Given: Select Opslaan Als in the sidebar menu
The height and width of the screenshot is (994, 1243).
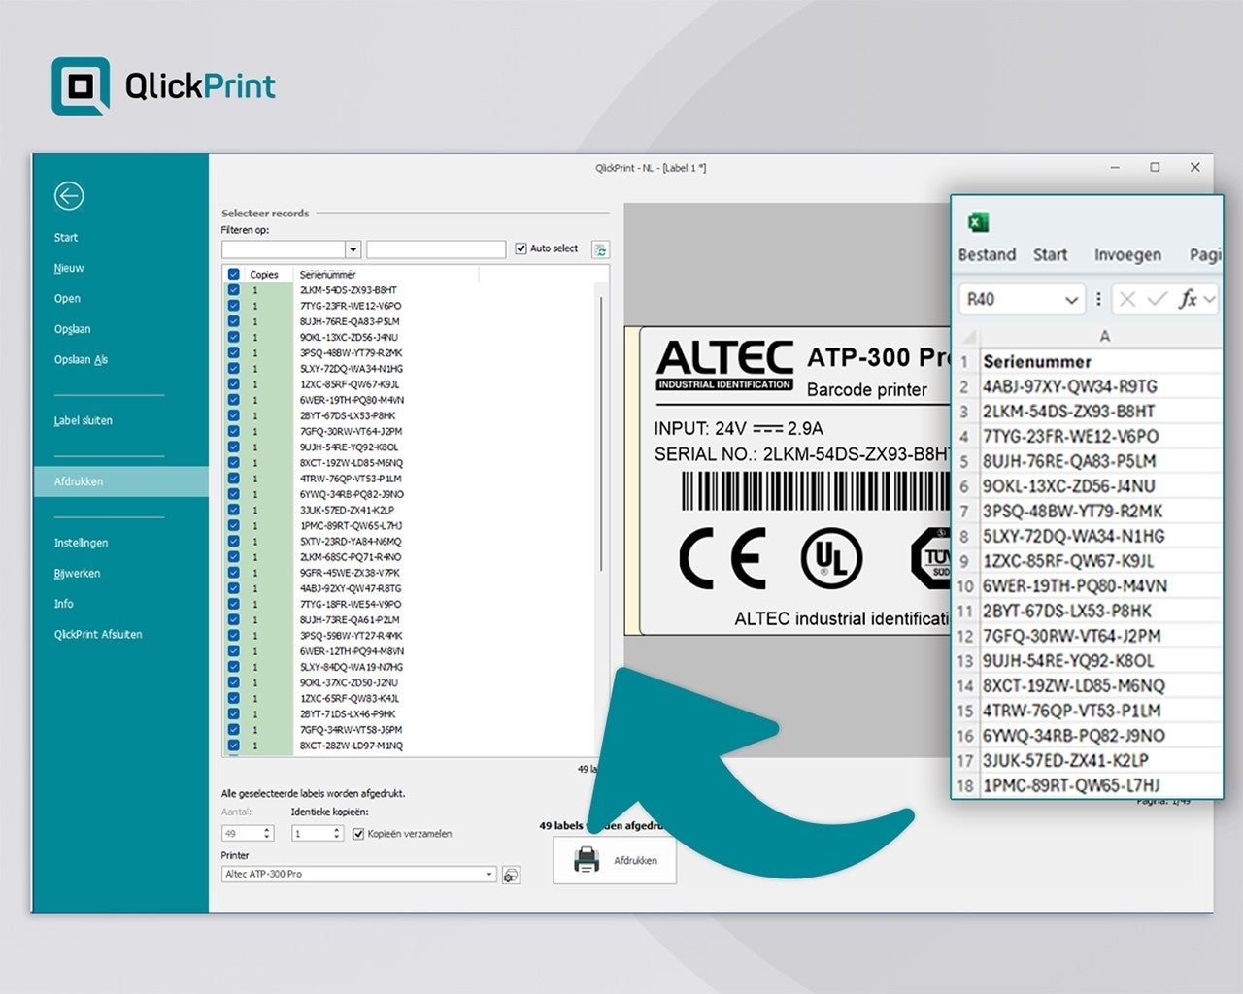Looking at the screenshot, I should tap(81, 360).
